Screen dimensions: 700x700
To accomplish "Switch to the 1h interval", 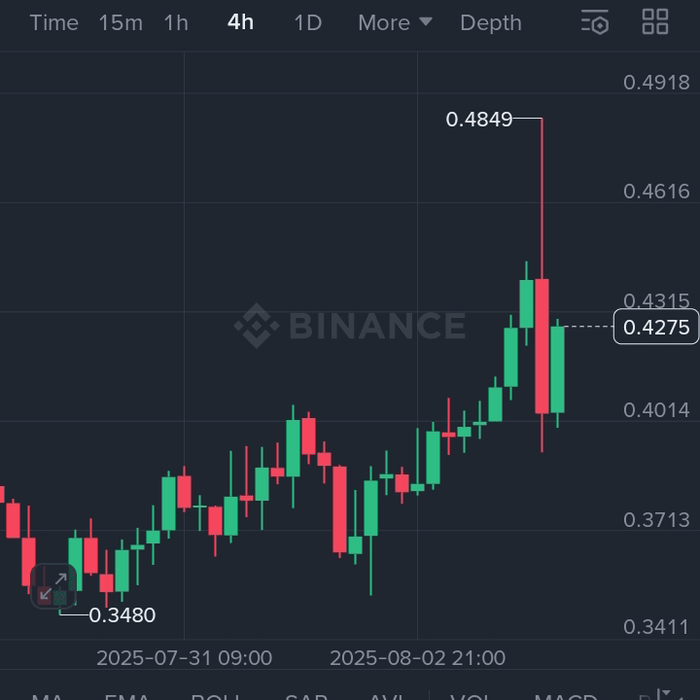I will pos(176,22).
